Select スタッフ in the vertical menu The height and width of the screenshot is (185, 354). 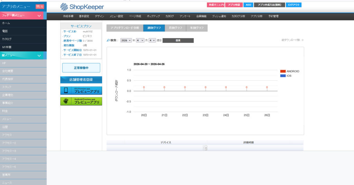tap(23, 87)
